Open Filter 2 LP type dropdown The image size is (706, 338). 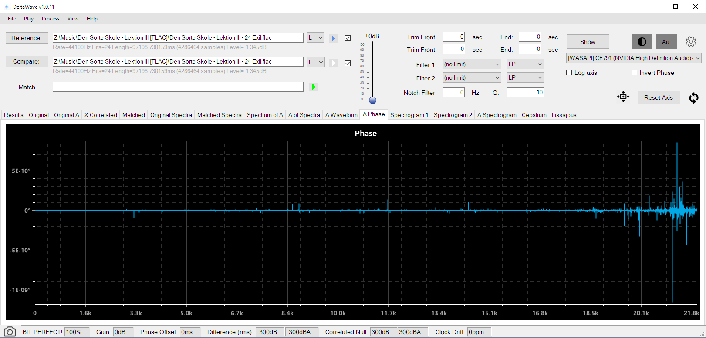525,78
